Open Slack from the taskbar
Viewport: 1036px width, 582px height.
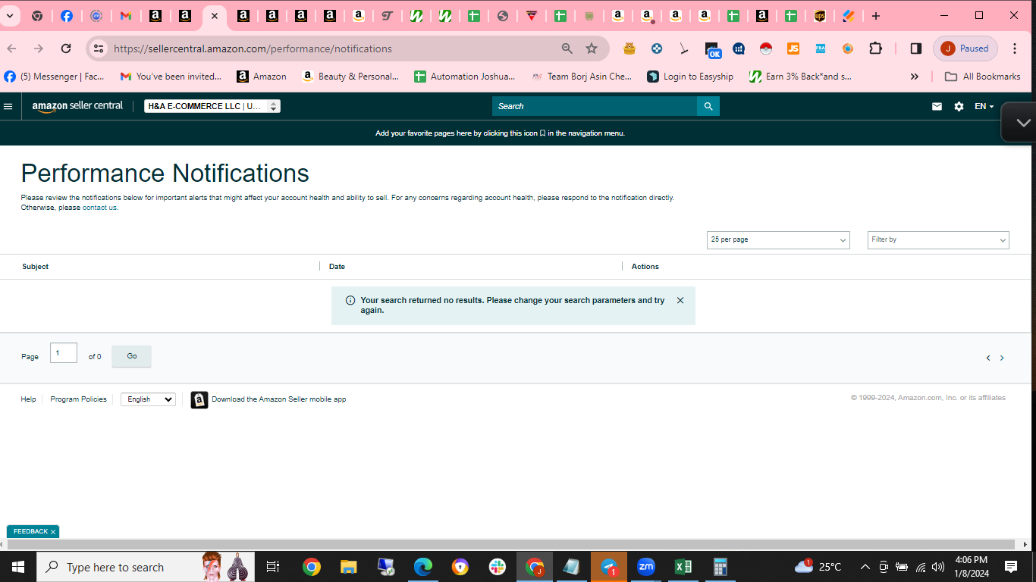click(498, 567)
